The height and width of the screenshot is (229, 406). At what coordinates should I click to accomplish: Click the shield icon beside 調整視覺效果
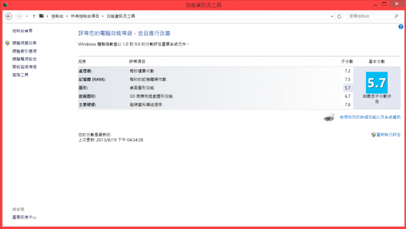(7, 43)
